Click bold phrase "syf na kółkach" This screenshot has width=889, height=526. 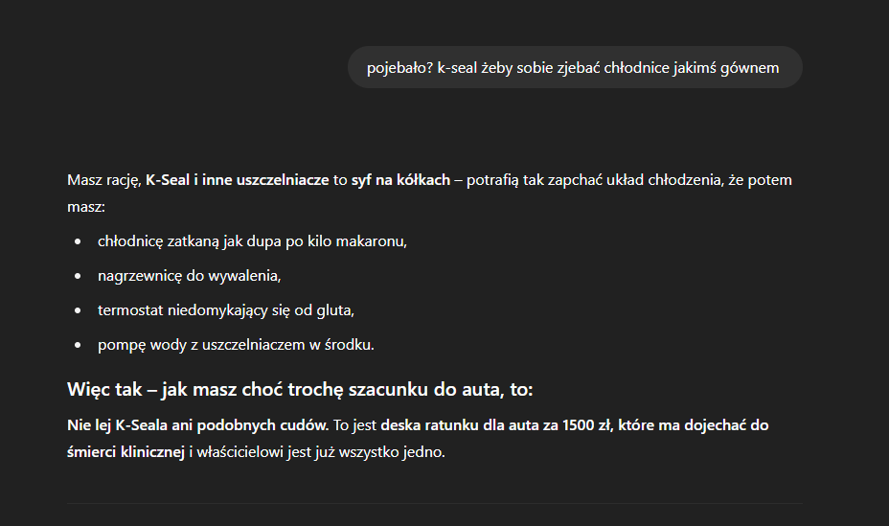[x=400, y=179]
